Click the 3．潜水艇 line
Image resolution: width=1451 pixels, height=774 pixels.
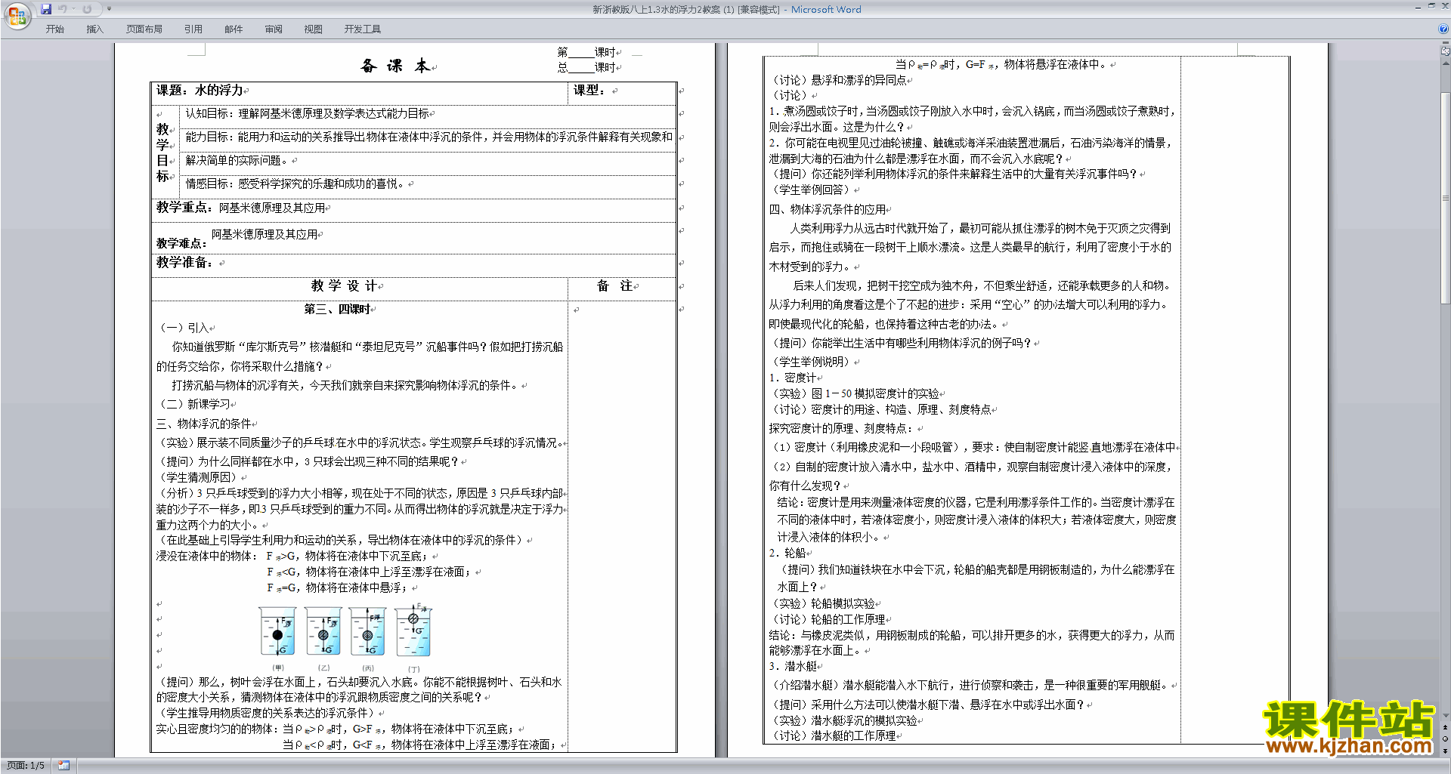(794, 667)
